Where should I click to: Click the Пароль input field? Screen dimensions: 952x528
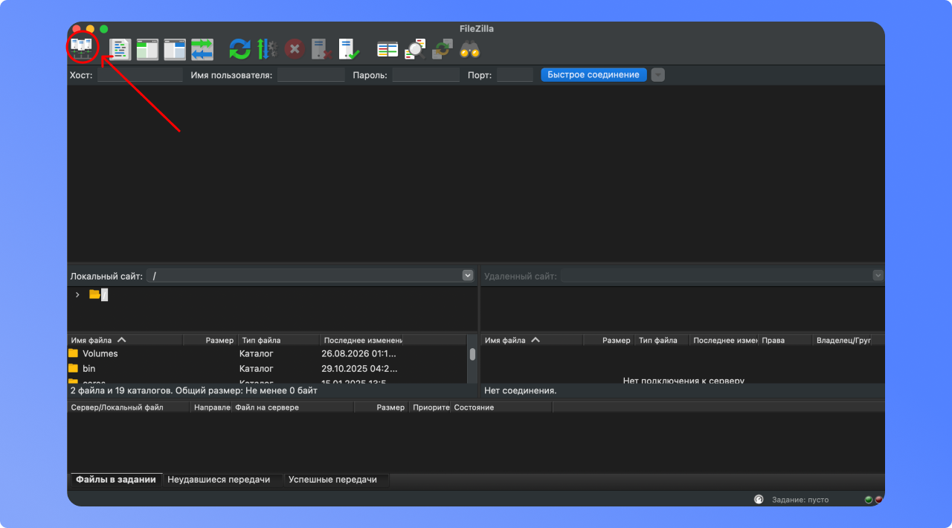426,75
